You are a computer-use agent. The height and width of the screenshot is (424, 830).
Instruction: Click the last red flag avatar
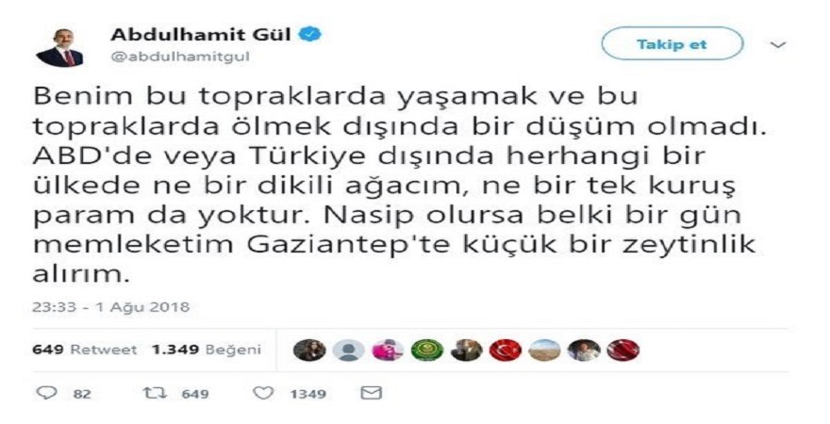click(x=623, y=350)
